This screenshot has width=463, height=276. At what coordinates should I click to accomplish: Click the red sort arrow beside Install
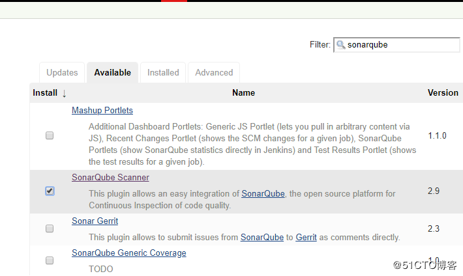click(x=65, y=93)
